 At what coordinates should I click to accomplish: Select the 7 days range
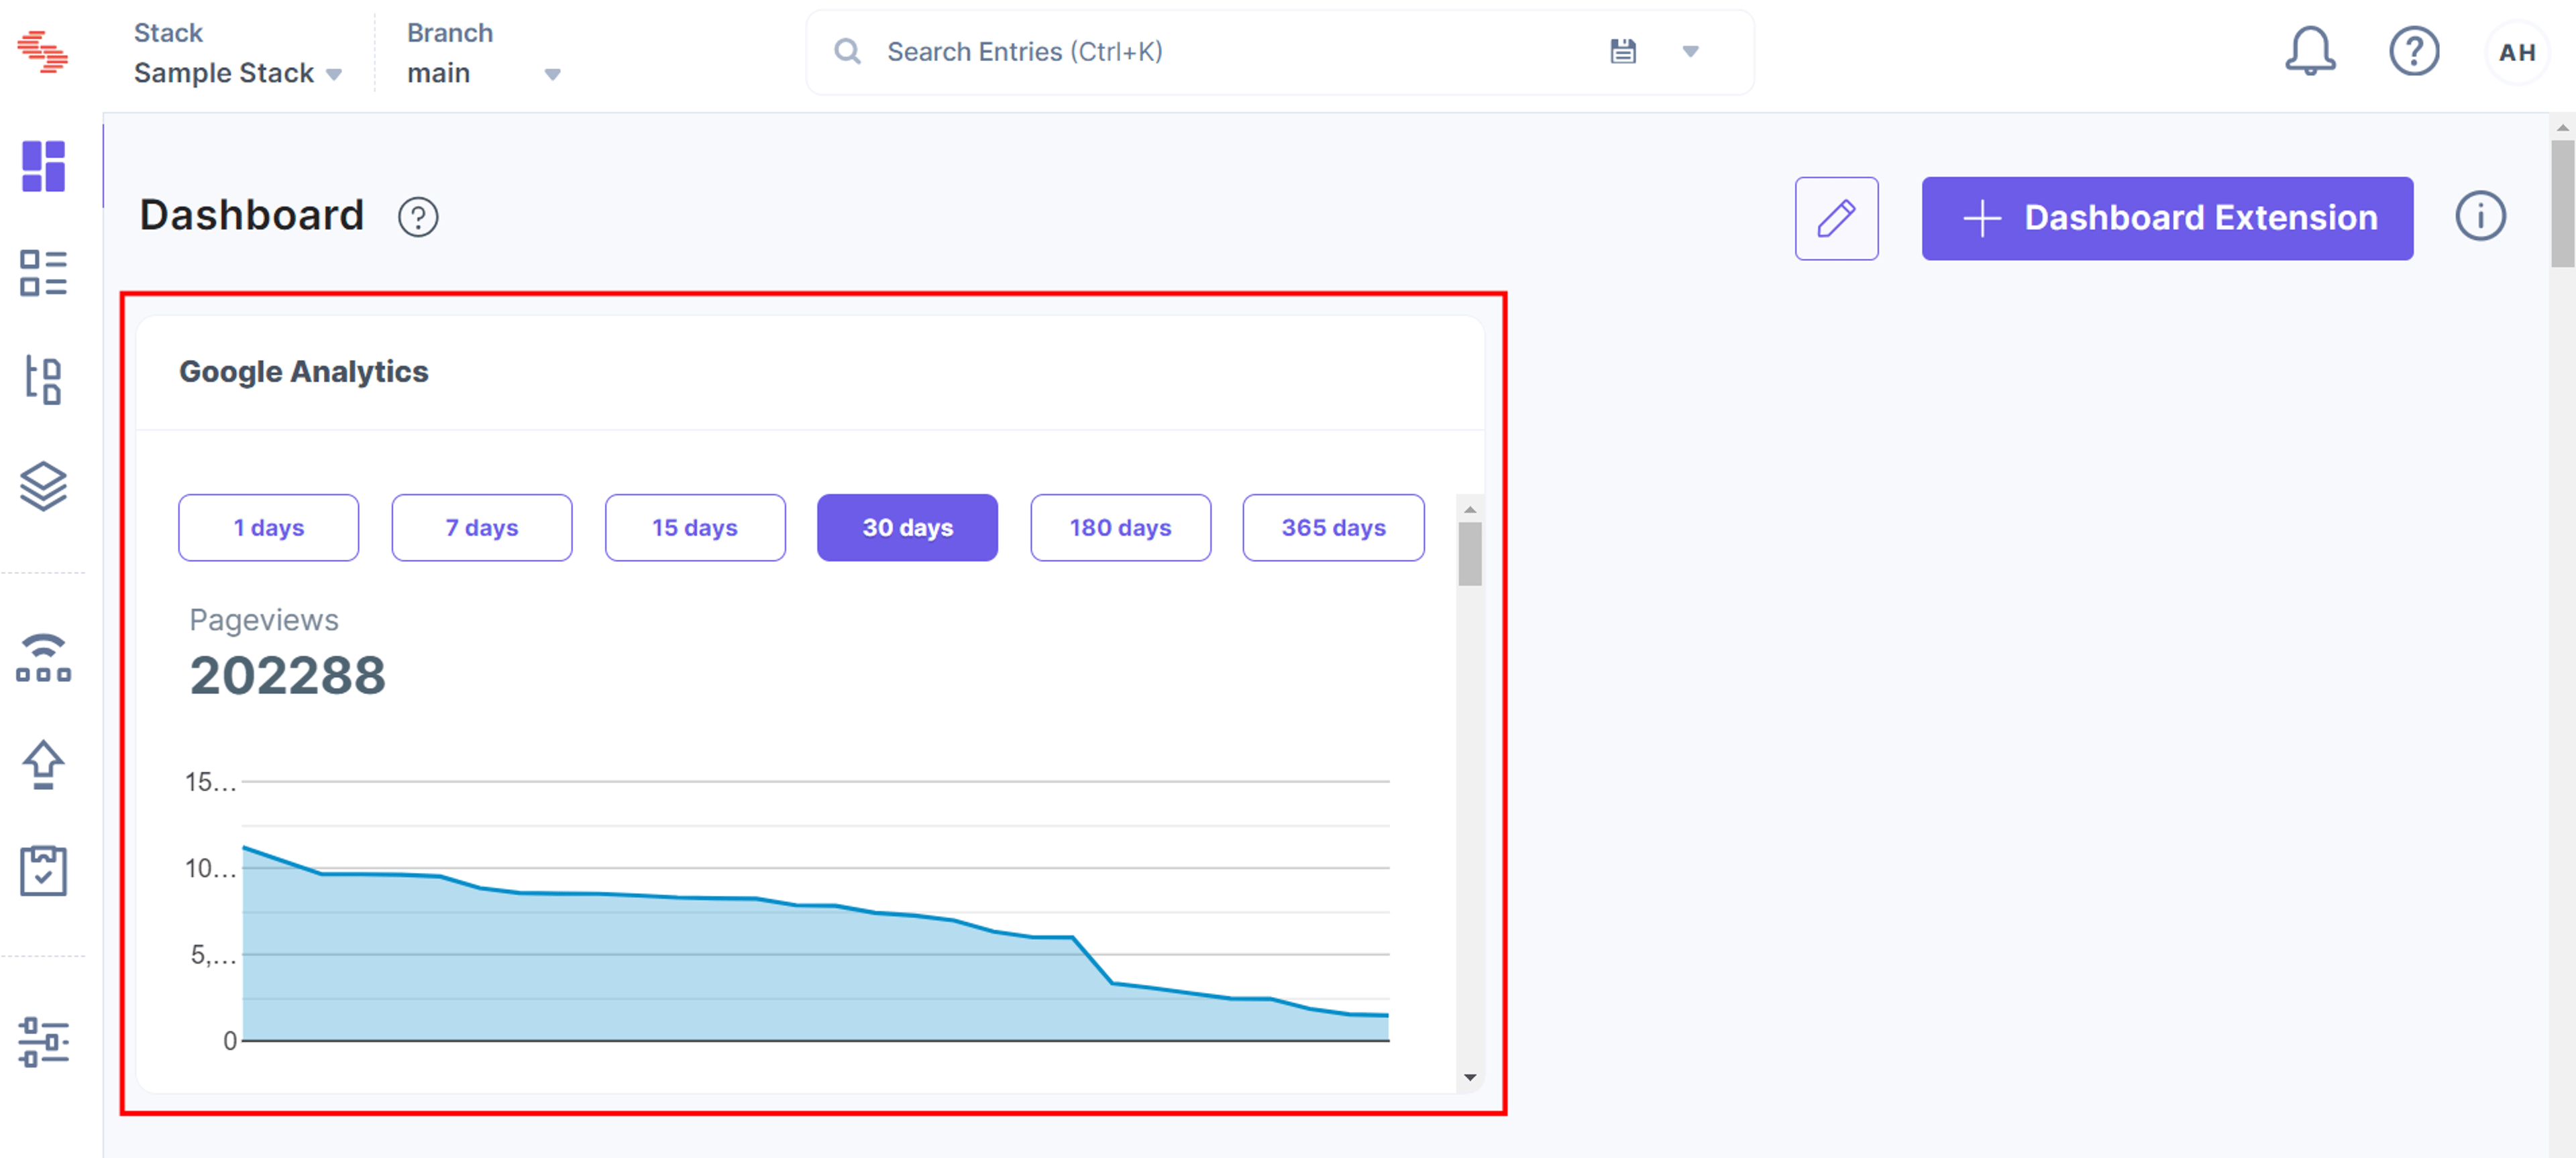(482, 528)
